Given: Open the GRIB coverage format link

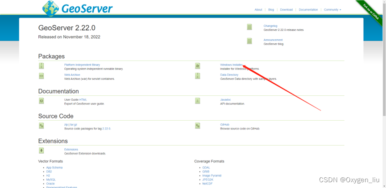Looking at the screenshot, I should (206, 172).
